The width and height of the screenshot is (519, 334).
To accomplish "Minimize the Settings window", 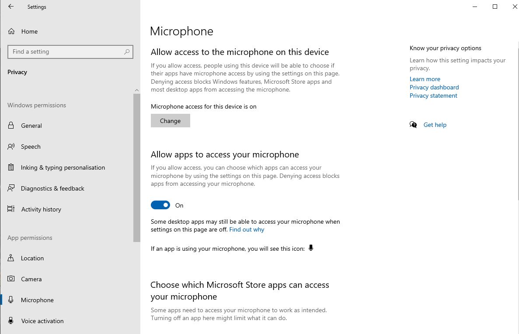I will [x=475, y=7].
